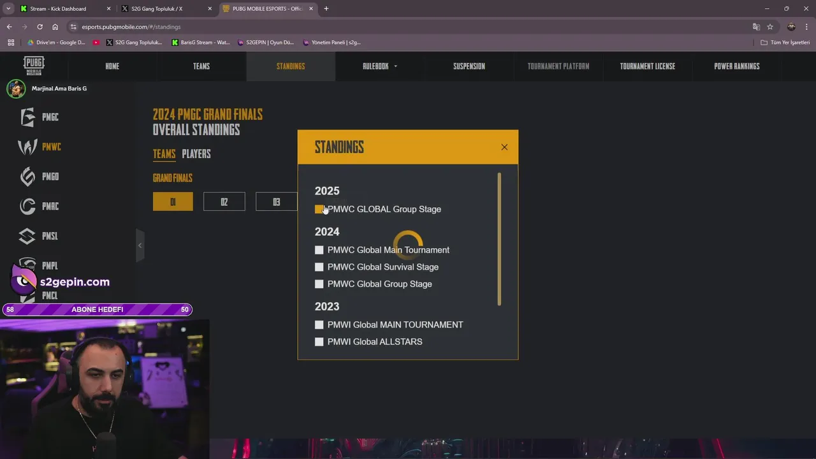Open BarisG Stream bookmark

click(x=201, y=43)
